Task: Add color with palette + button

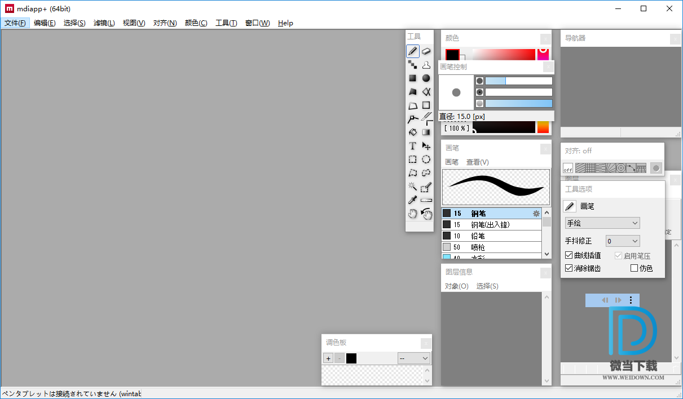Action: click(x=328, y=358)
